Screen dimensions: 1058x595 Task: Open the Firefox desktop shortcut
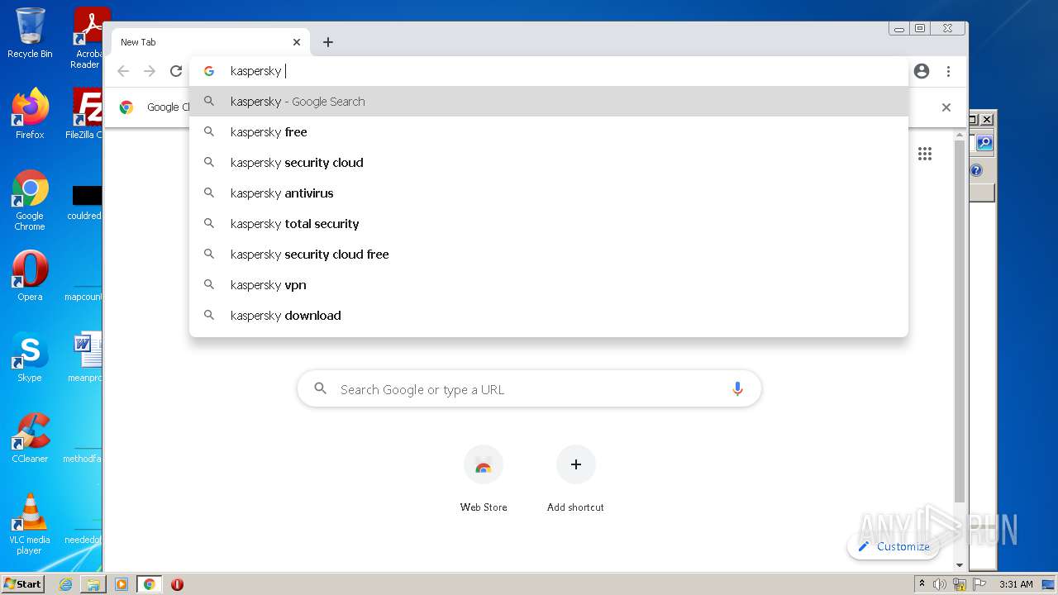[30, 114]
